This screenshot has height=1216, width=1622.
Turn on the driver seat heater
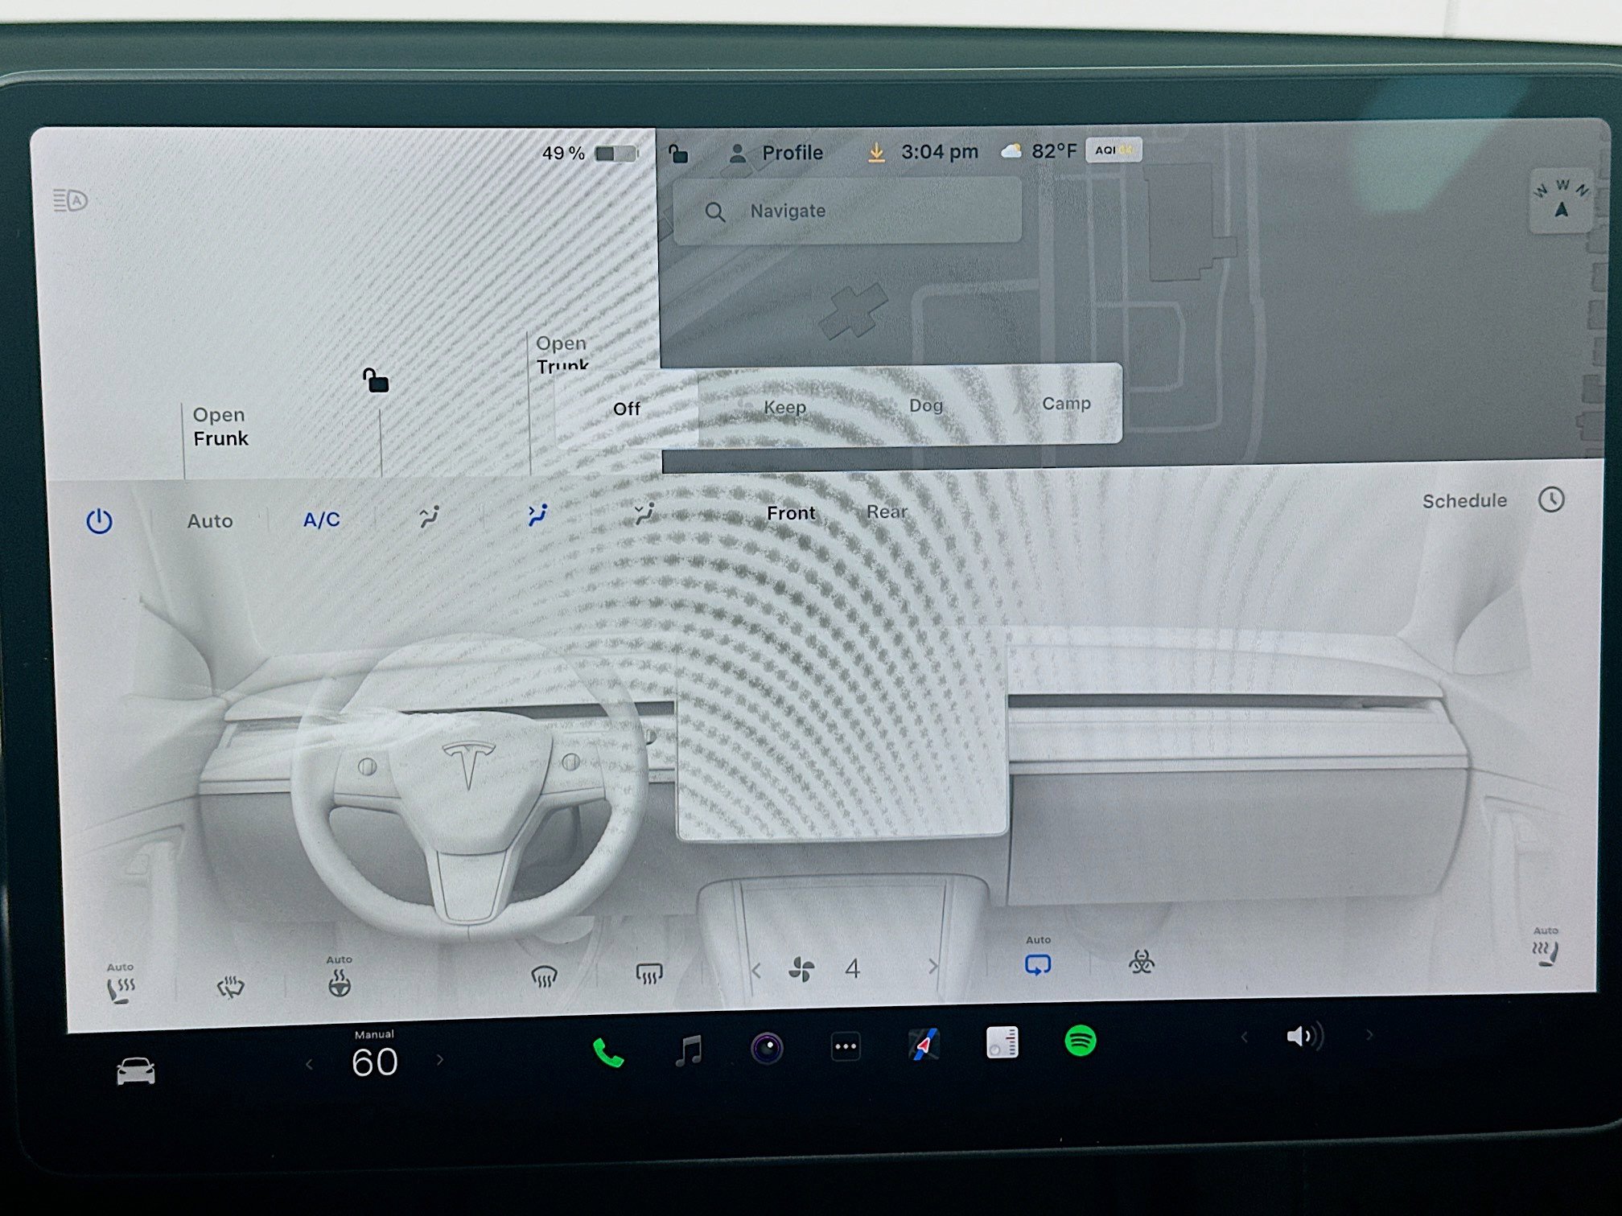[x=121, y=984]
